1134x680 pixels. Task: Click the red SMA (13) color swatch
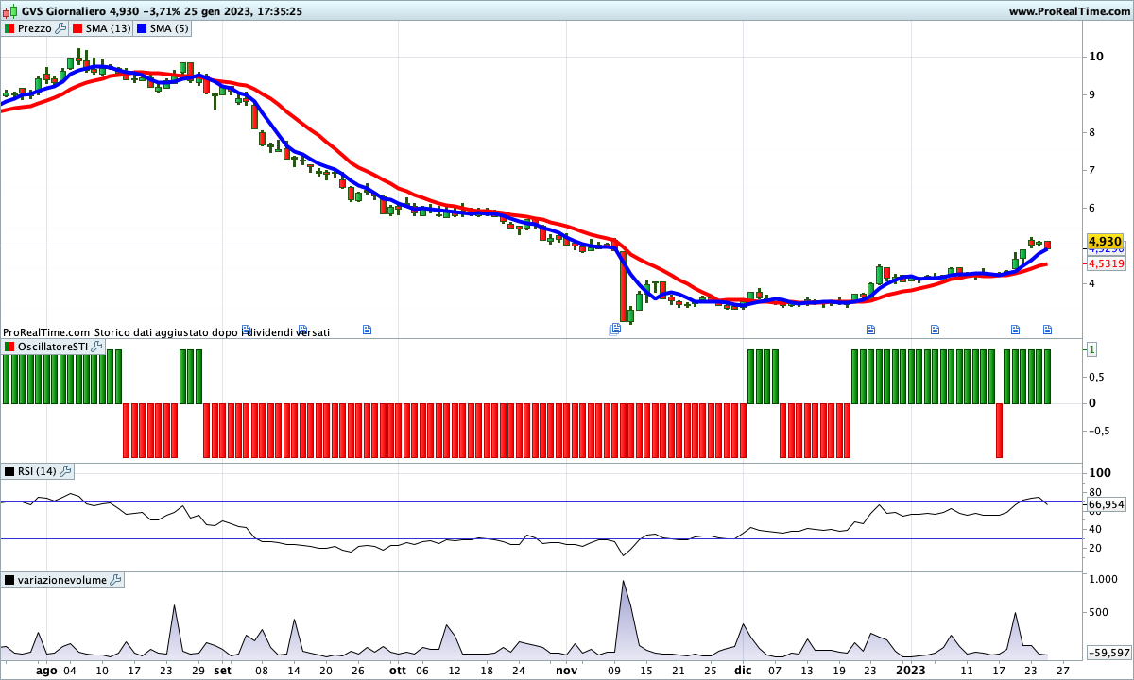click(x=77, y=28)
